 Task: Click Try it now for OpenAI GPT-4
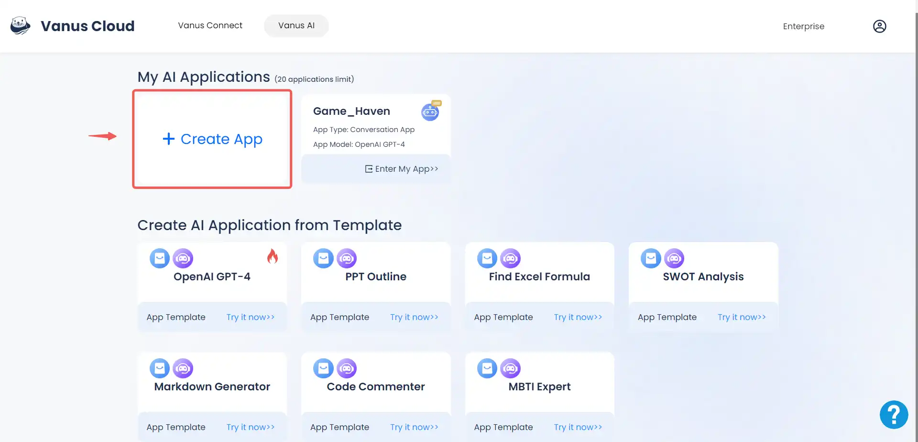(x=251, y=317)
